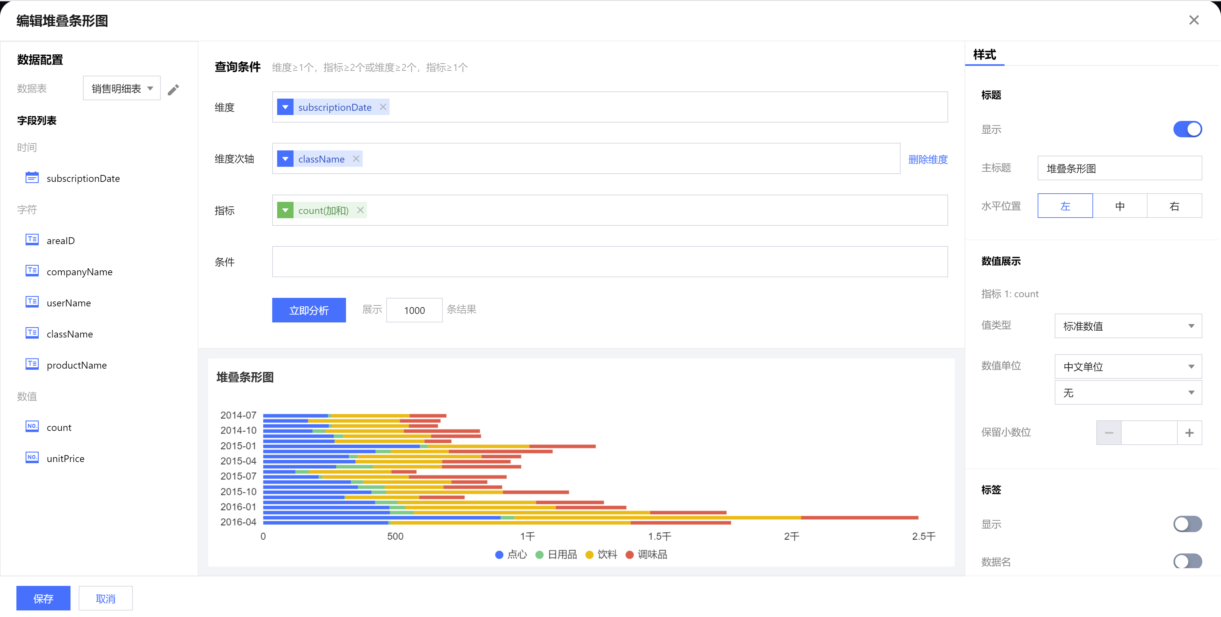Click the pencil edit icon beside data table

pos(173,89)
